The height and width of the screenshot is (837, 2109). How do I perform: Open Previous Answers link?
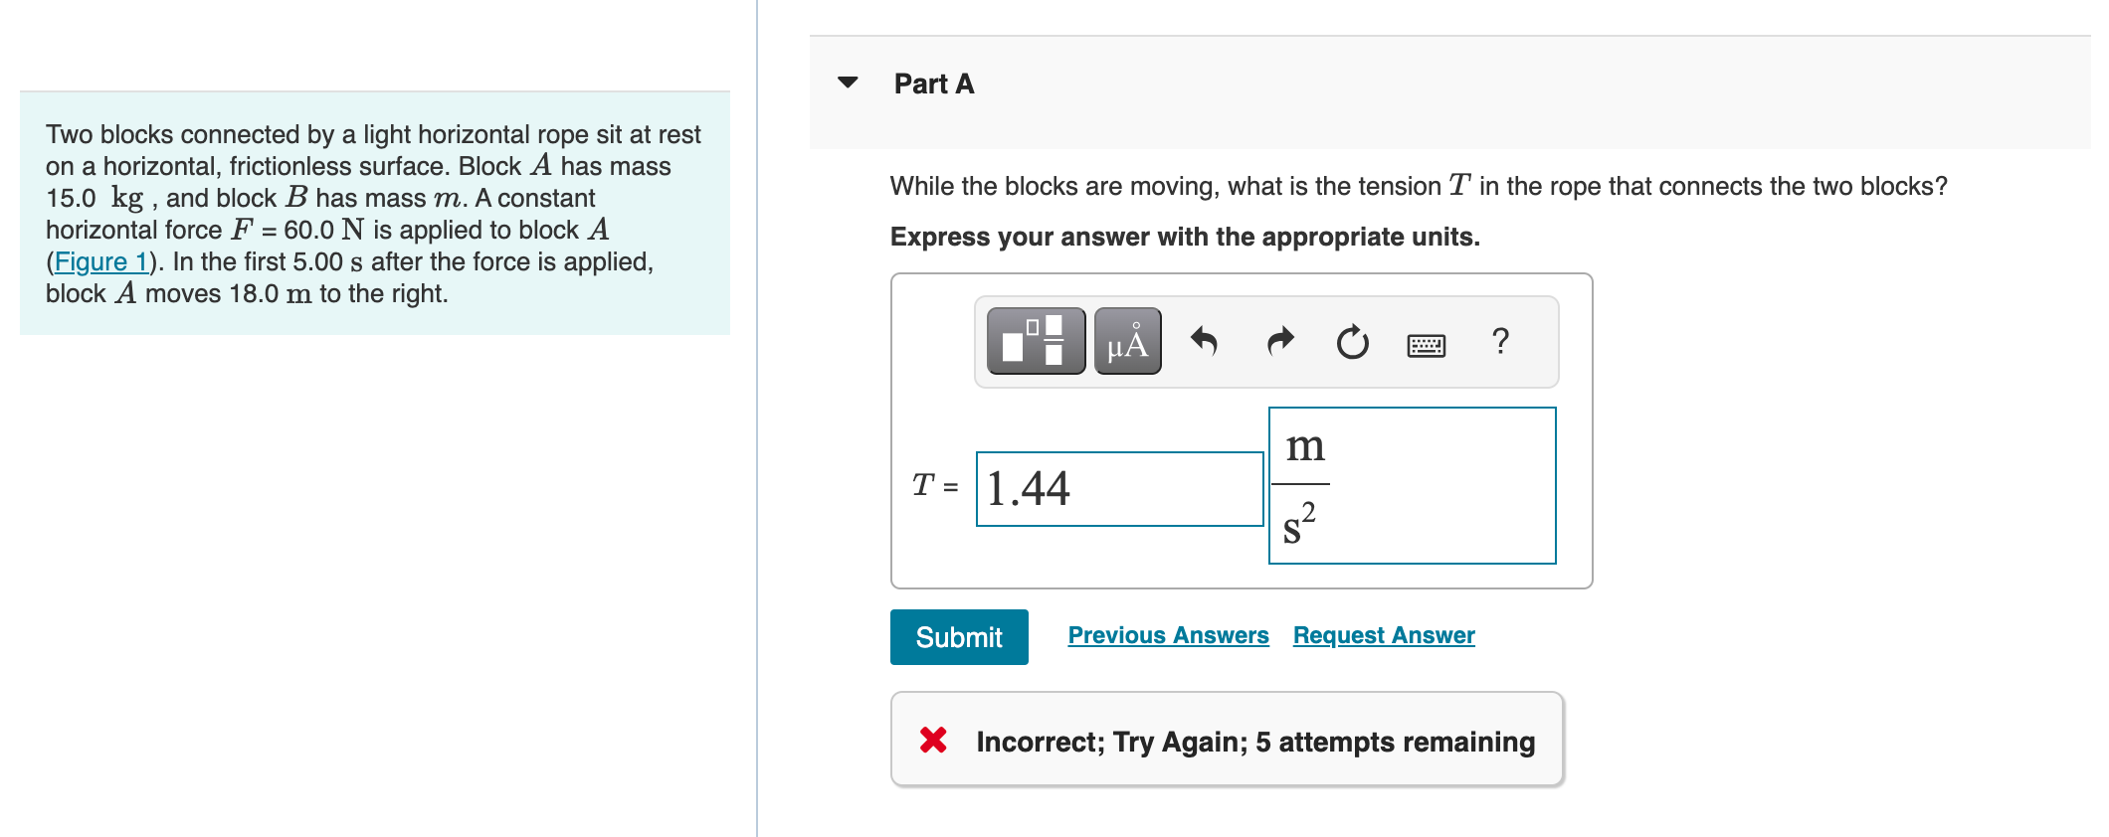pyautogui.click(x=1168, y=635)
